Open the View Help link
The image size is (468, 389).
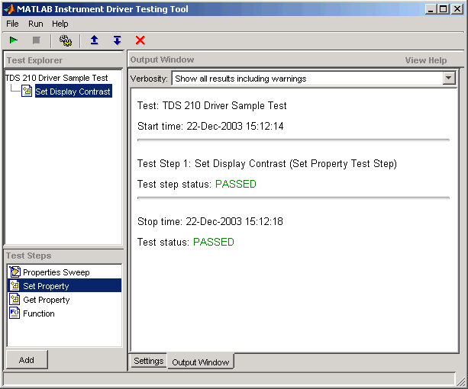coord(425,60)
